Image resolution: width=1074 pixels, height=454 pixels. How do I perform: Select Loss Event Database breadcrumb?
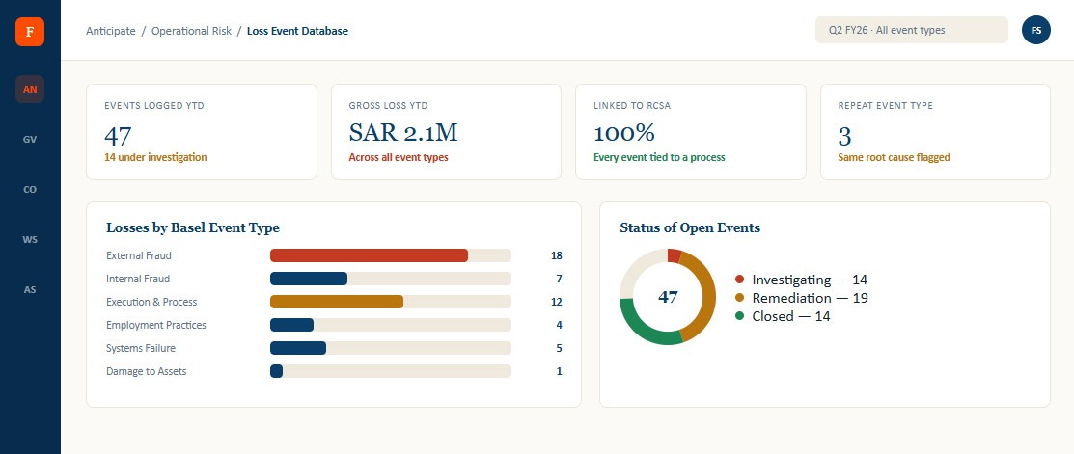[297, 31]
